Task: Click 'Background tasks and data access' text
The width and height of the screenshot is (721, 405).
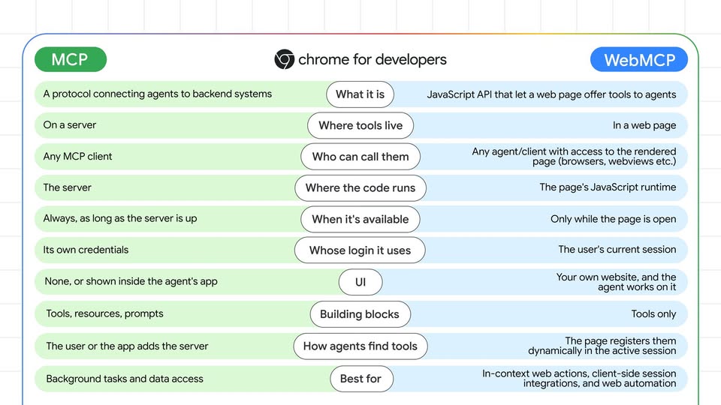Action: click(x=125, y=379)
